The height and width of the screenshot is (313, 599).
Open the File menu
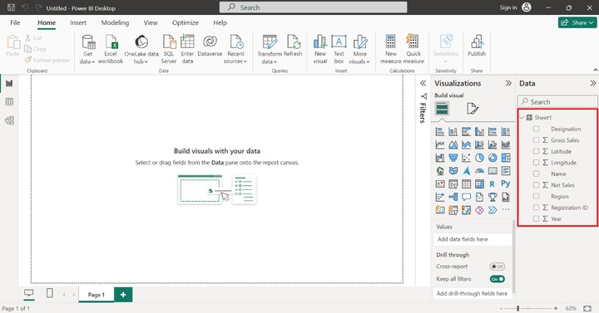[x=15, y=22]
